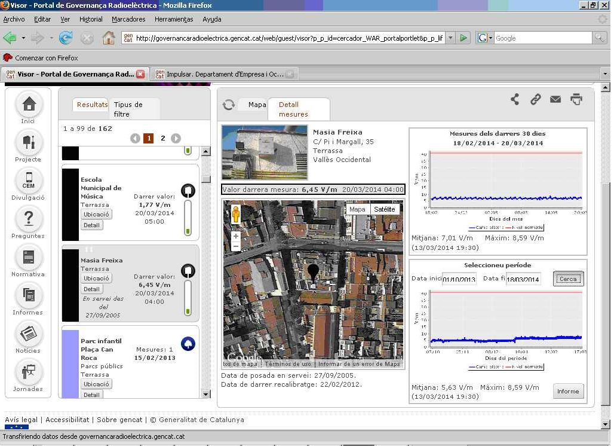Open the Accessibilitat footer link
Screen dimensions: 614x446
click(67, 420)
